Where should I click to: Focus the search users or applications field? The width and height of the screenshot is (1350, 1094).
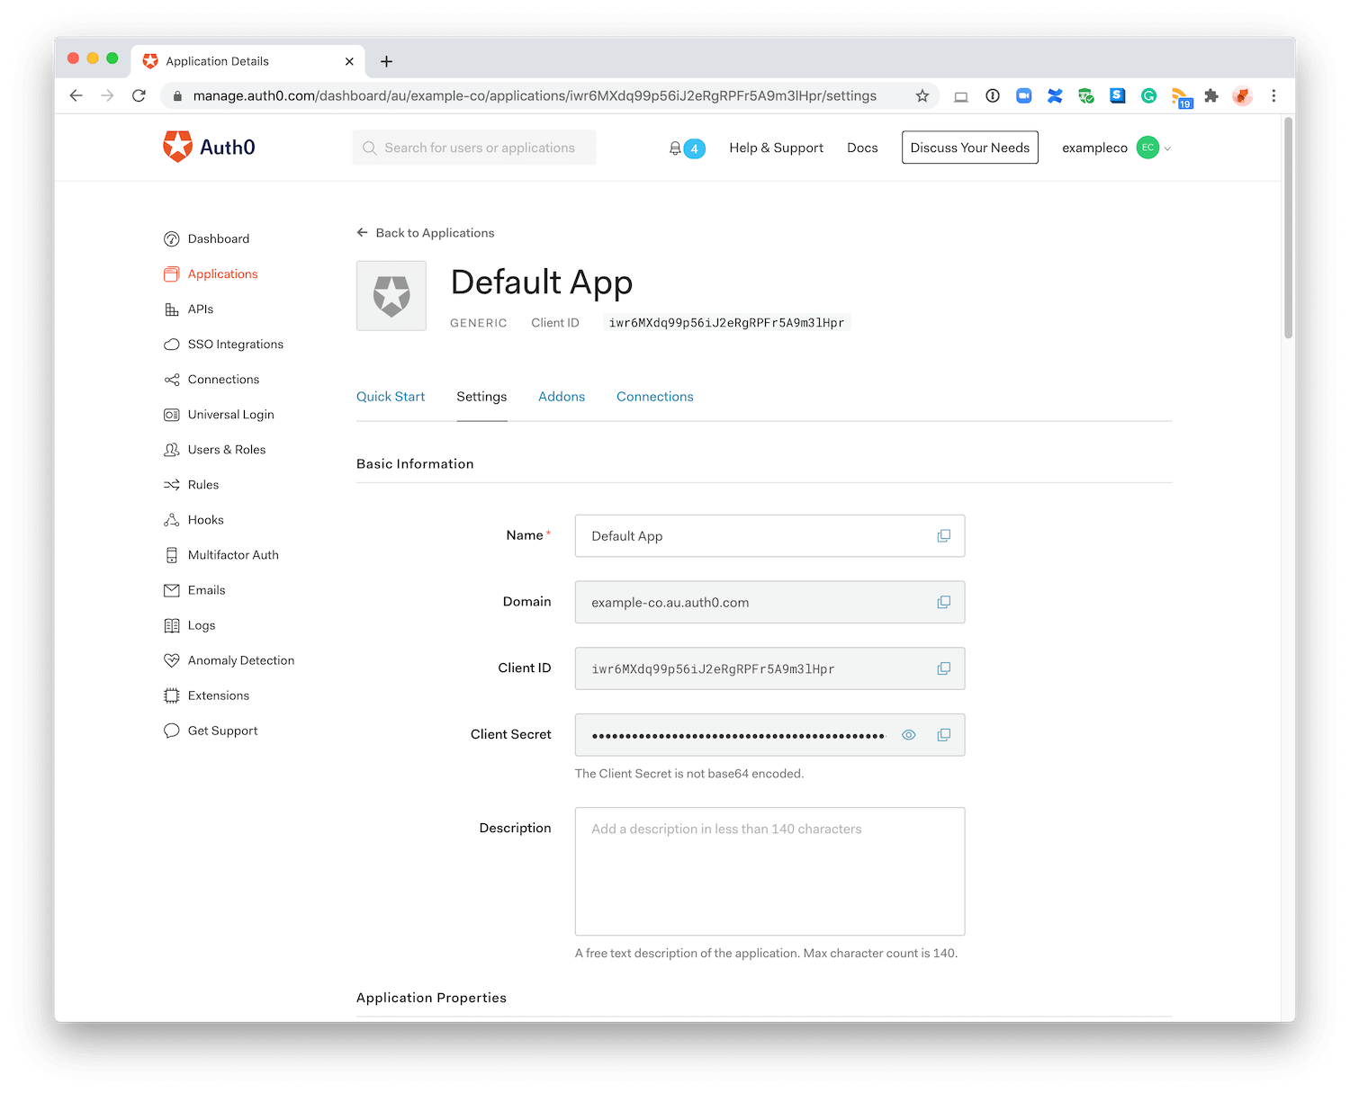click(474, 148)
